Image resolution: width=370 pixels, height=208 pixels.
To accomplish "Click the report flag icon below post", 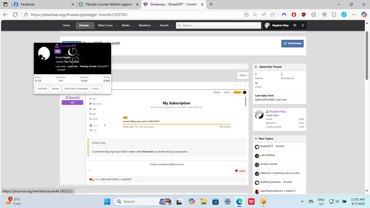I will 90,170.
